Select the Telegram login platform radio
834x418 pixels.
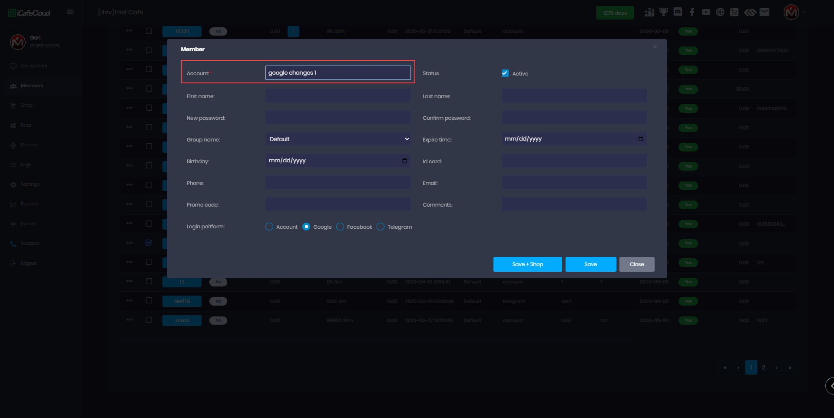click(381, 227)
